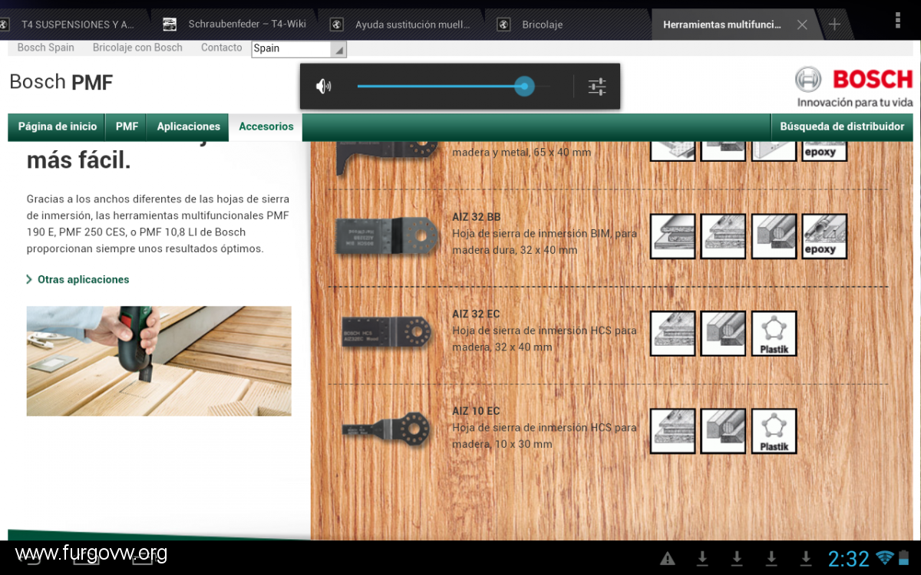Tap the download notification beside the warning icon
921x575 pixels.
click(702, 558)
